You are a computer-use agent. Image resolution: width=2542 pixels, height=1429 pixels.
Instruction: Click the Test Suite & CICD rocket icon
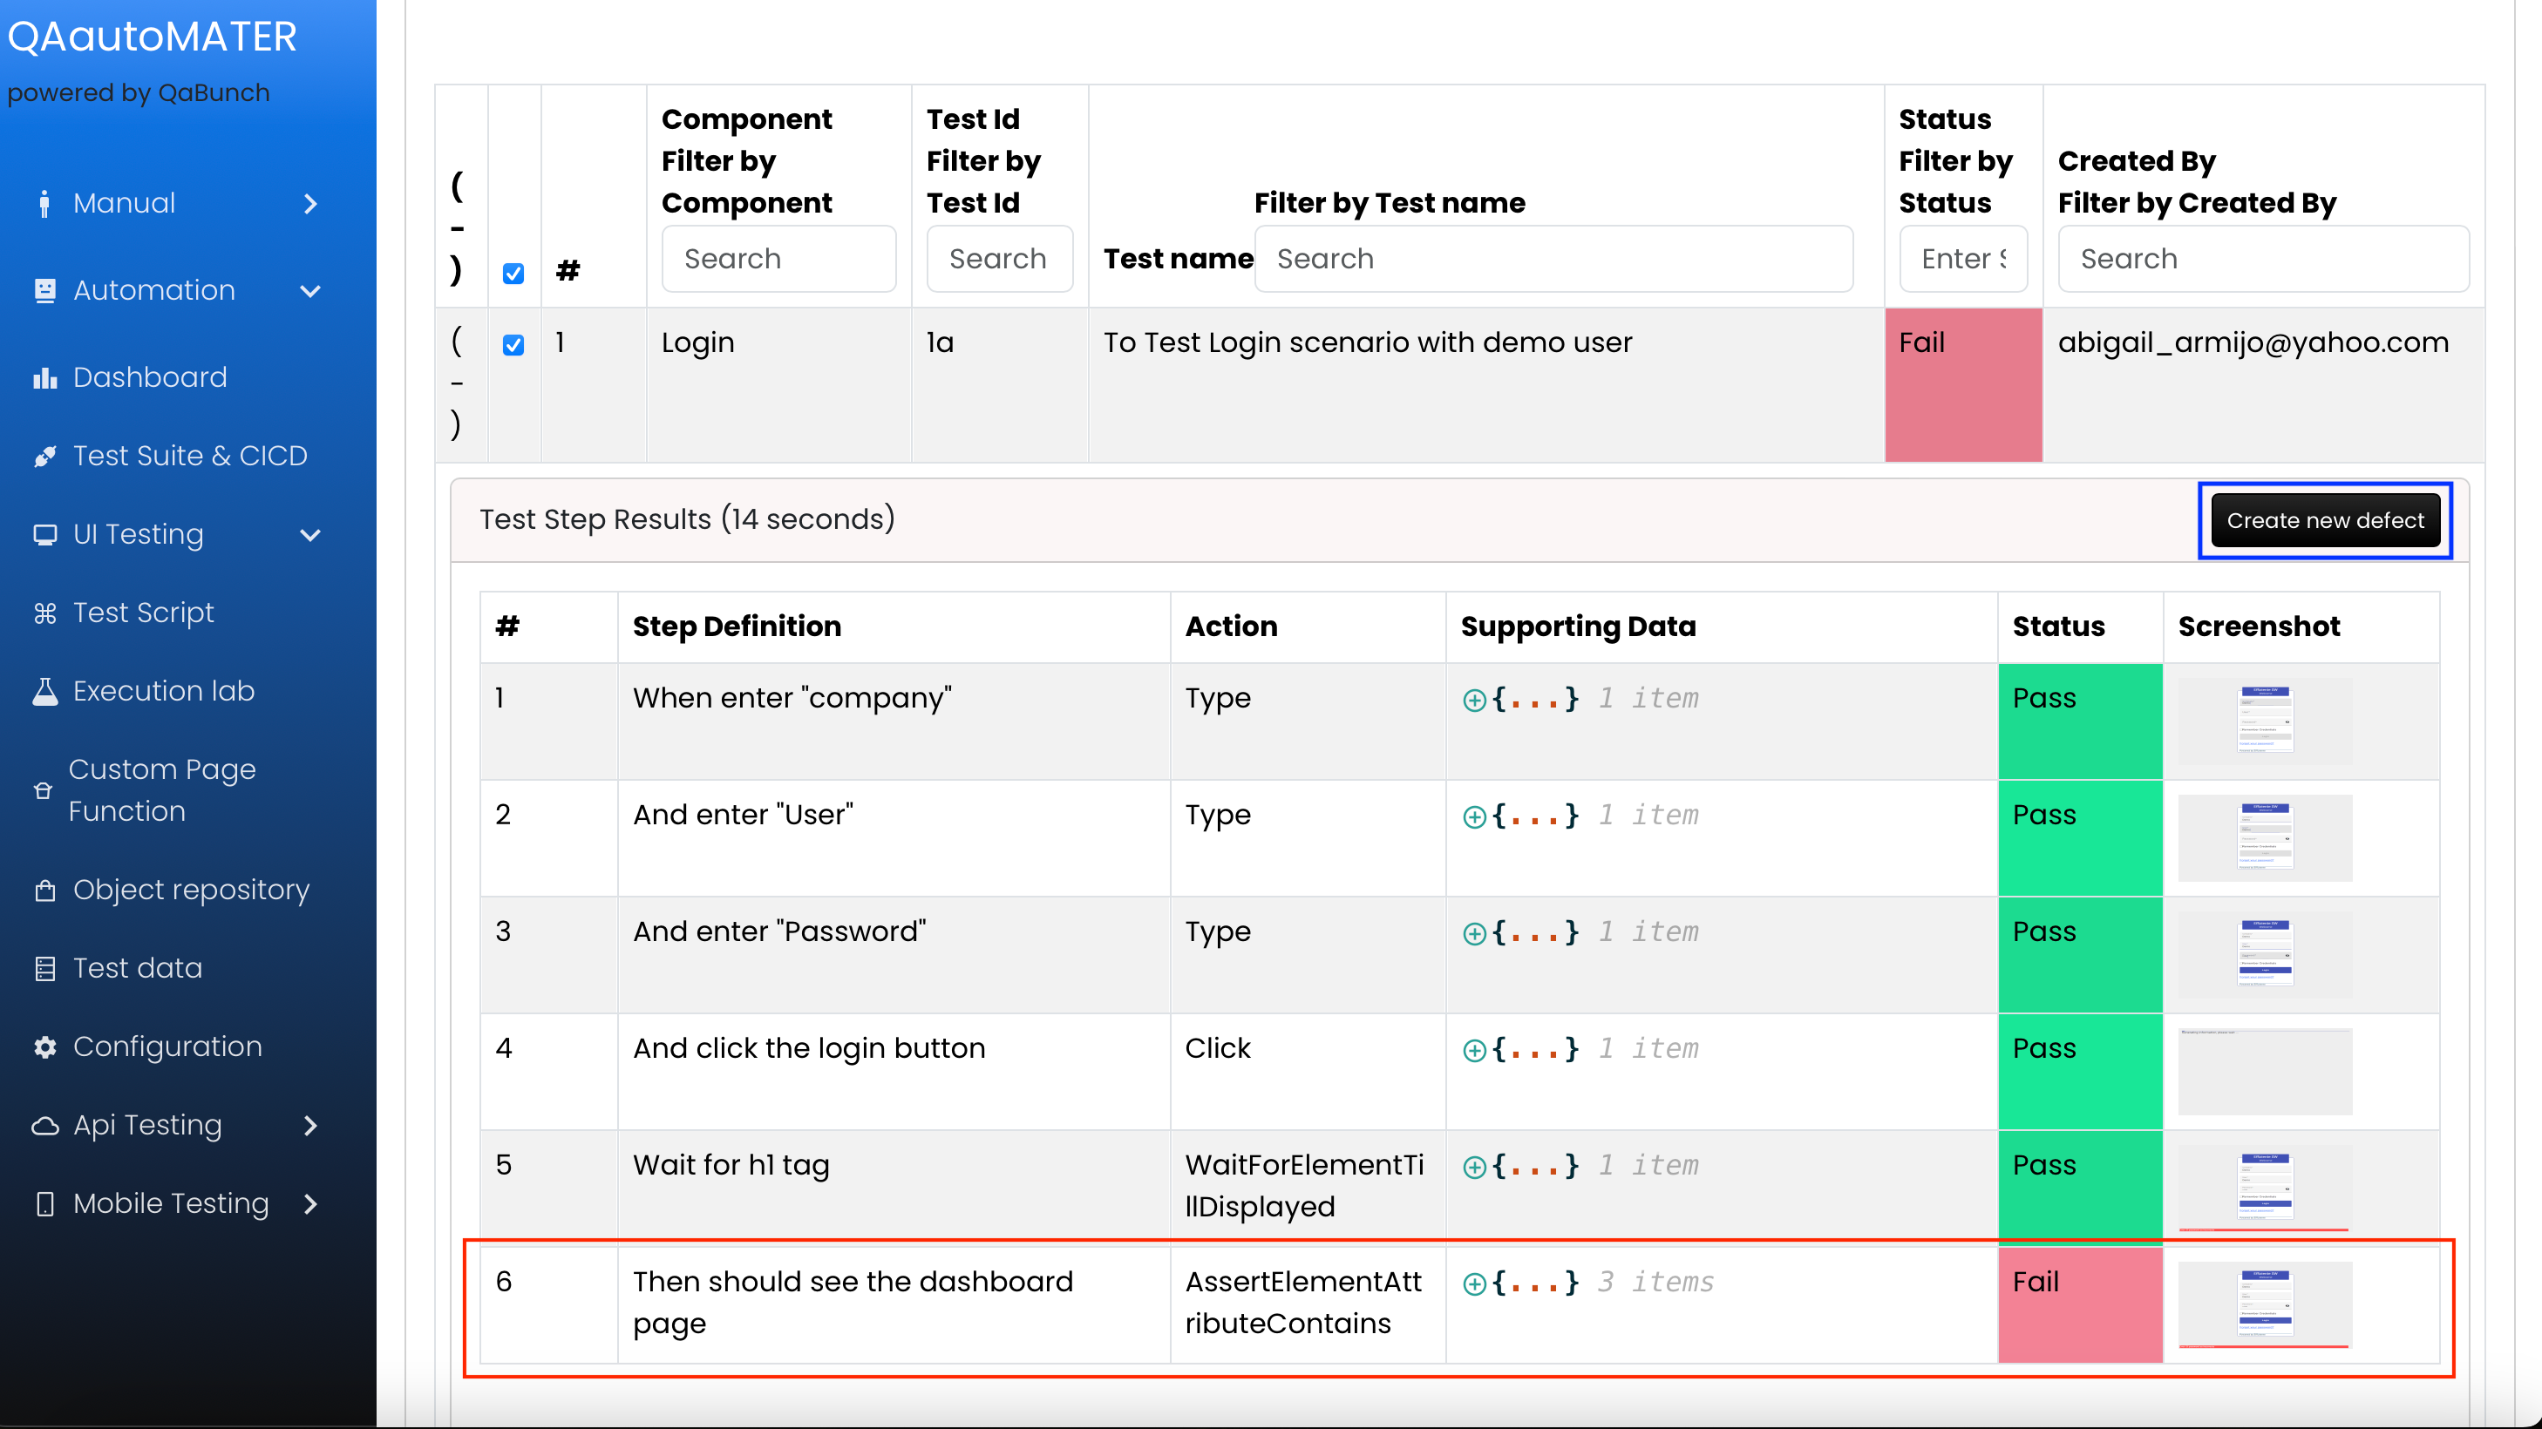pos(44,456)
